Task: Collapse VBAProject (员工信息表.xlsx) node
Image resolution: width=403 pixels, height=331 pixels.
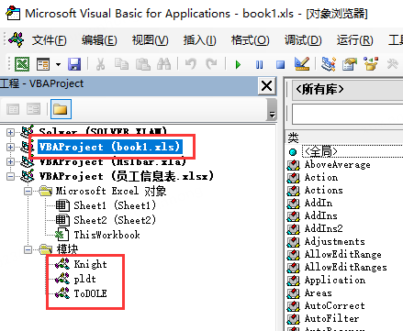Action: pos(10,177)
